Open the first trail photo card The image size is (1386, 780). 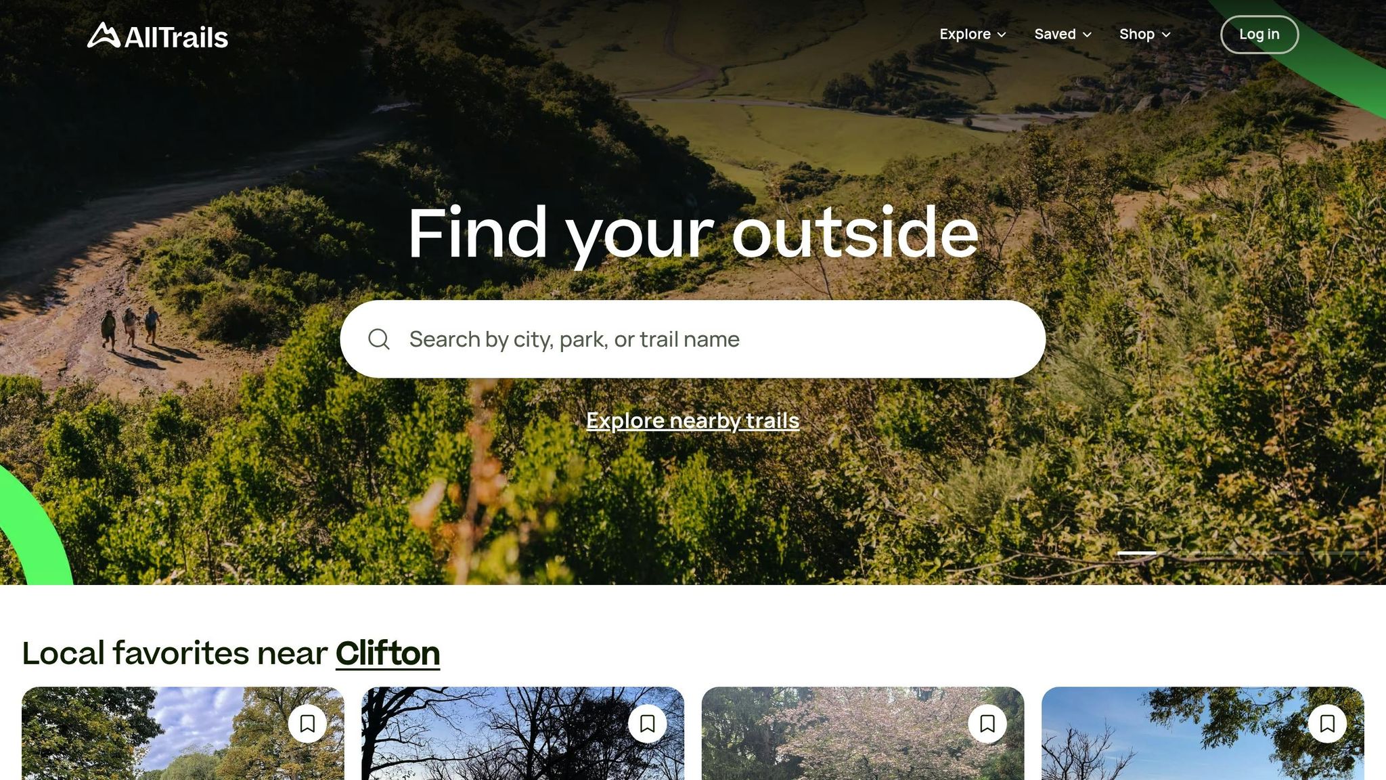[x=183, y=733]
